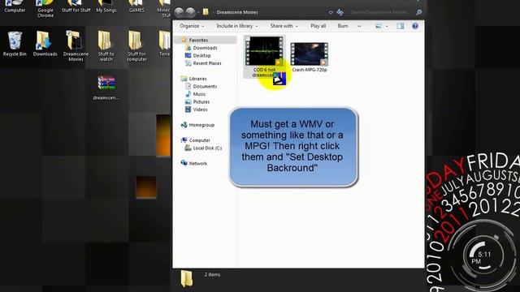Select Computer in the navigation pane

tap(199, 140)
